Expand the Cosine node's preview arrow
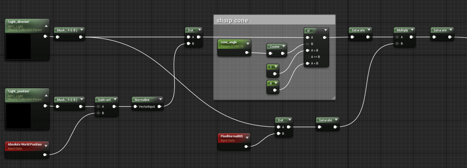The height and width of the screenshot is (168, 467). pos(283,46)
